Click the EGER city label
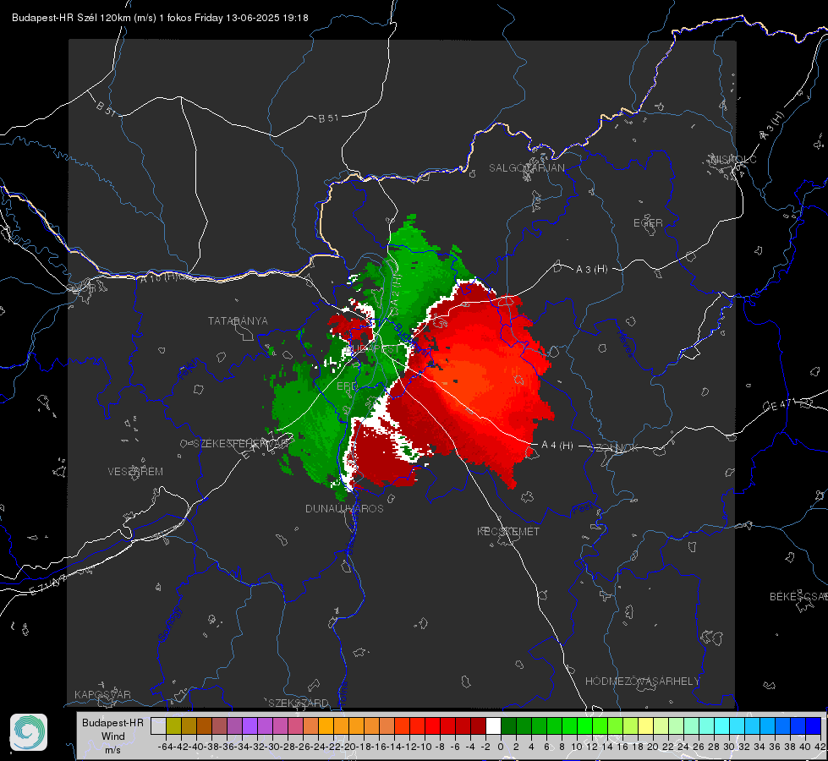This screenshot has width=828, height=761. [x=648, y=223]
